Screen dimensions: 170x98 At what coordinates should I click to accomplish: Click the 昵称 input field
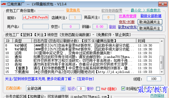point(35,17)
